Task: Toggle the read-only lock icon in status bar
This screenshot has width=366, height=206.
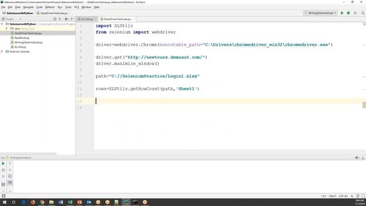Action: [352, 196]
